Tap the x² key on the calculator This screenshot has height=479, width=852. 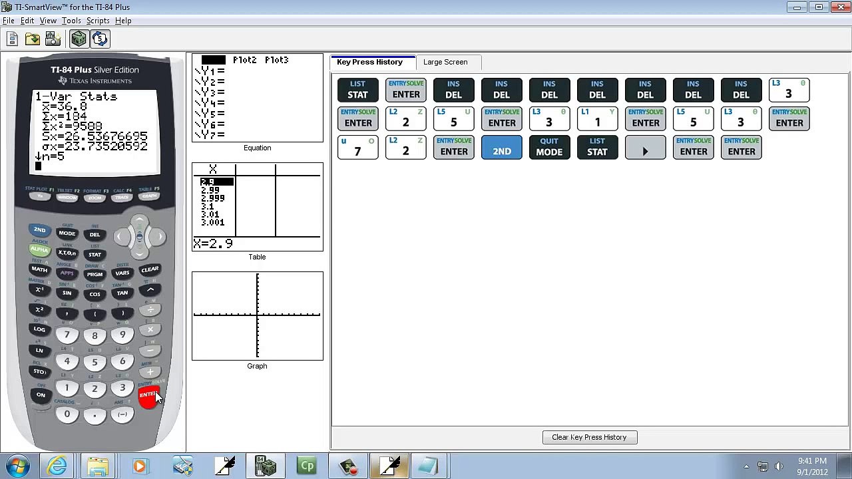click(39, 310)
